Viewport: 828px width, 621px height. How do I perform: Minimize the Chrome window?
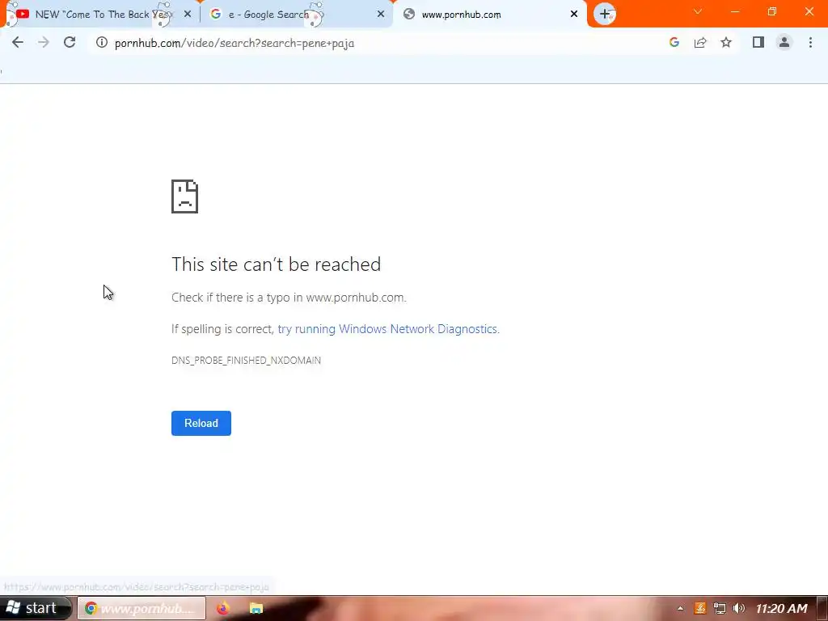pyautogui.click(x=735, y=11)
